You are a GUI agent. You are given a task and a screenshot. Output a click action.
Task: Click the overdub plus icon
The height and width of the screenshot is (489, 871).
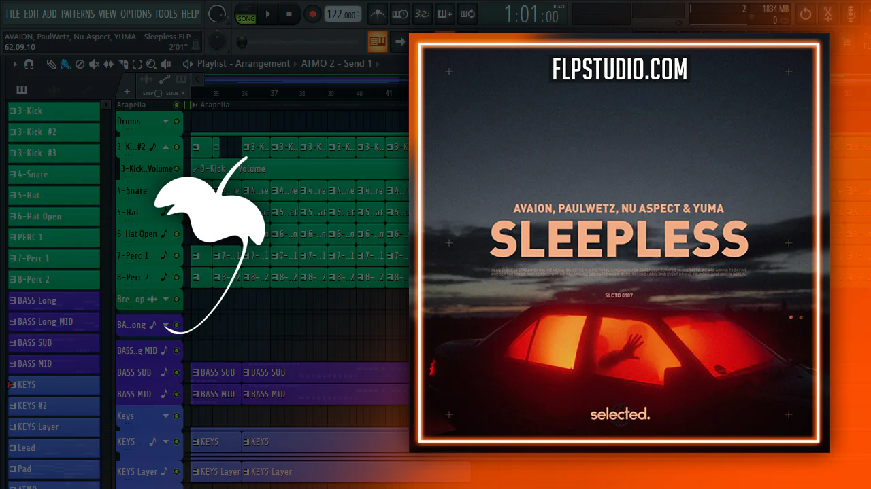point(445,14)
